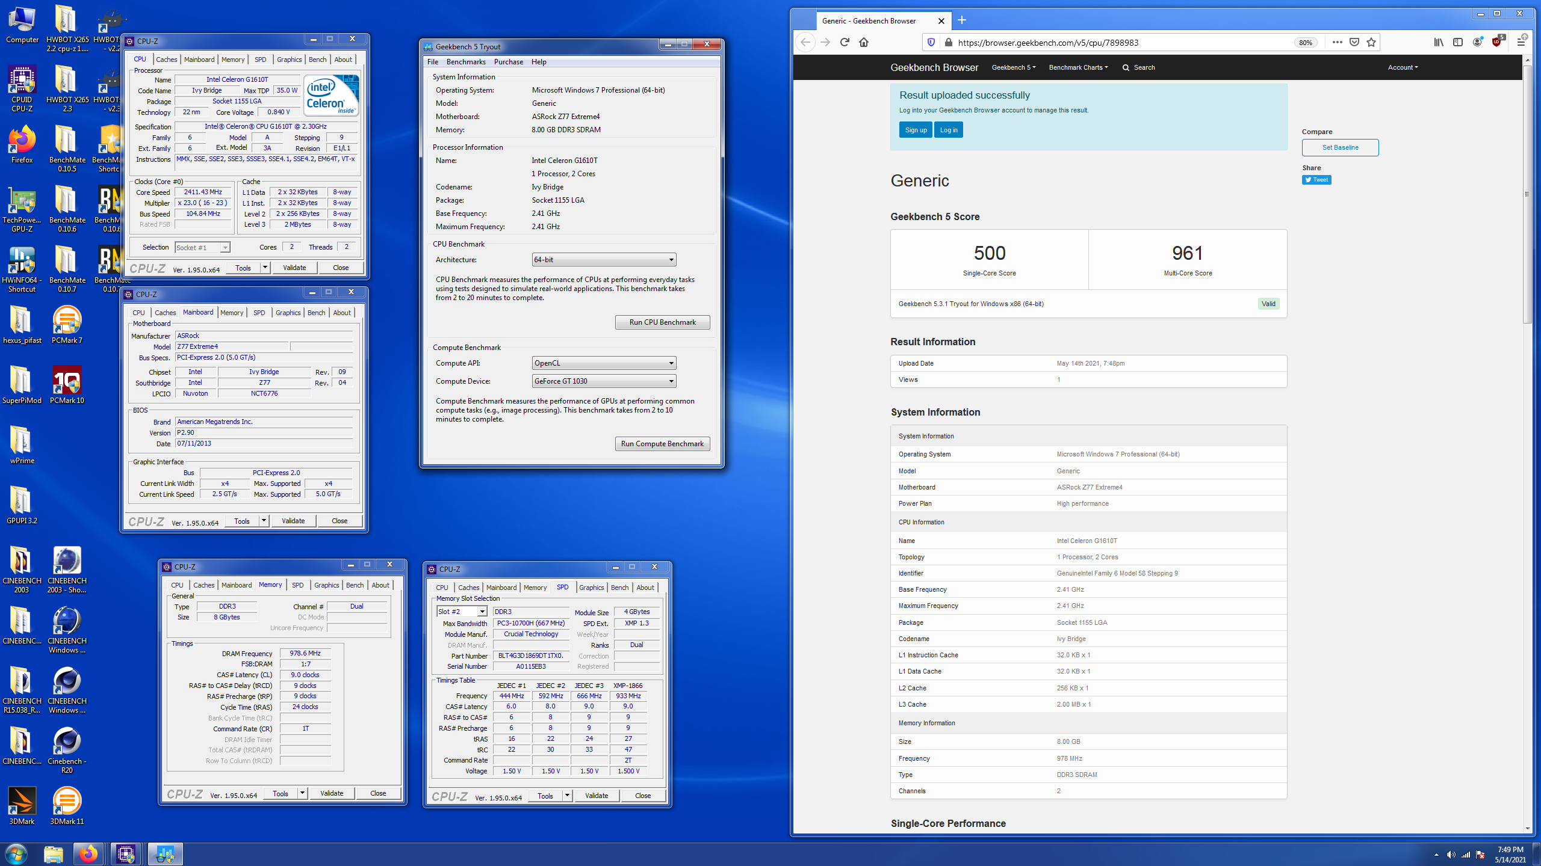Save page to Pocket icon
This screenshot has height=866, width=1541.
(x=1354, y=42)
